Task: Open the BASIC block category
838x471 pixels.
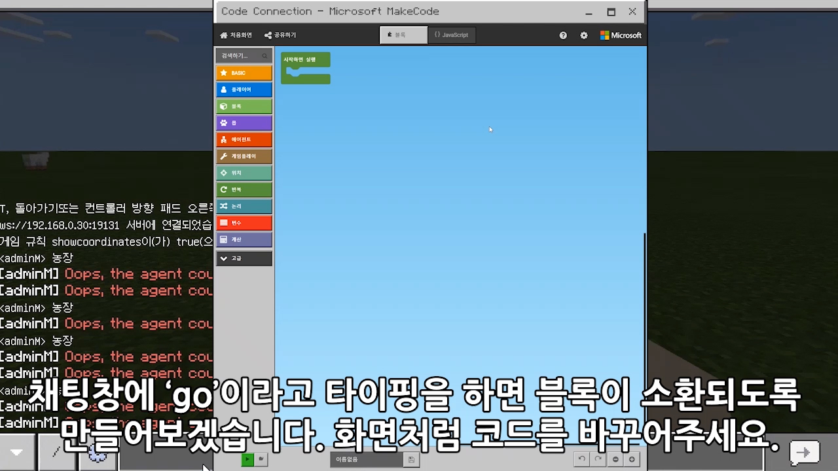Action: click(244, 73)
